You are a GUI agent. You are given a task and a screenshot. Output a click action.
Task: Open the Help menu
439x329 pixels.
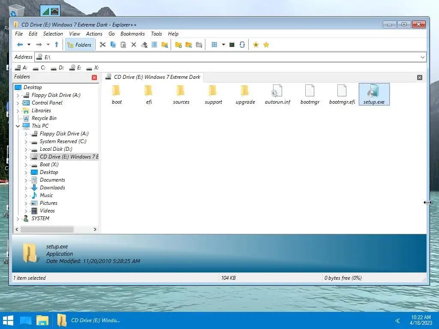point(173,33)
